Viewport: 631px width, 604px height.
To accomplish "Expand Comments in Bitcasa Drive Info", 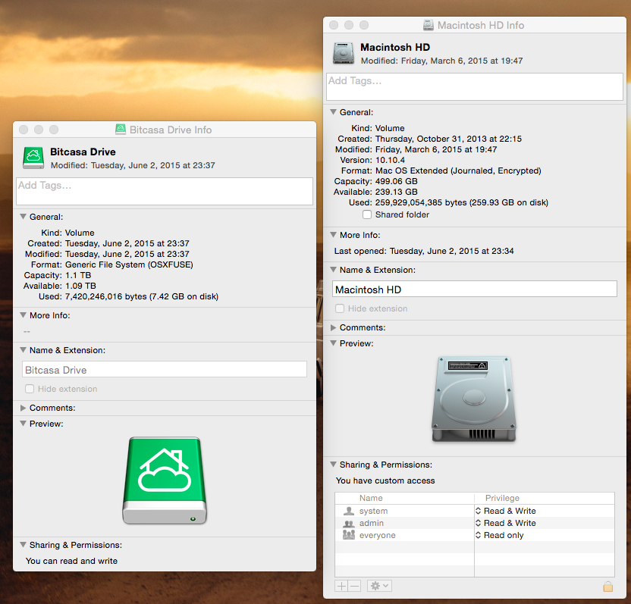I will point(23,408).
